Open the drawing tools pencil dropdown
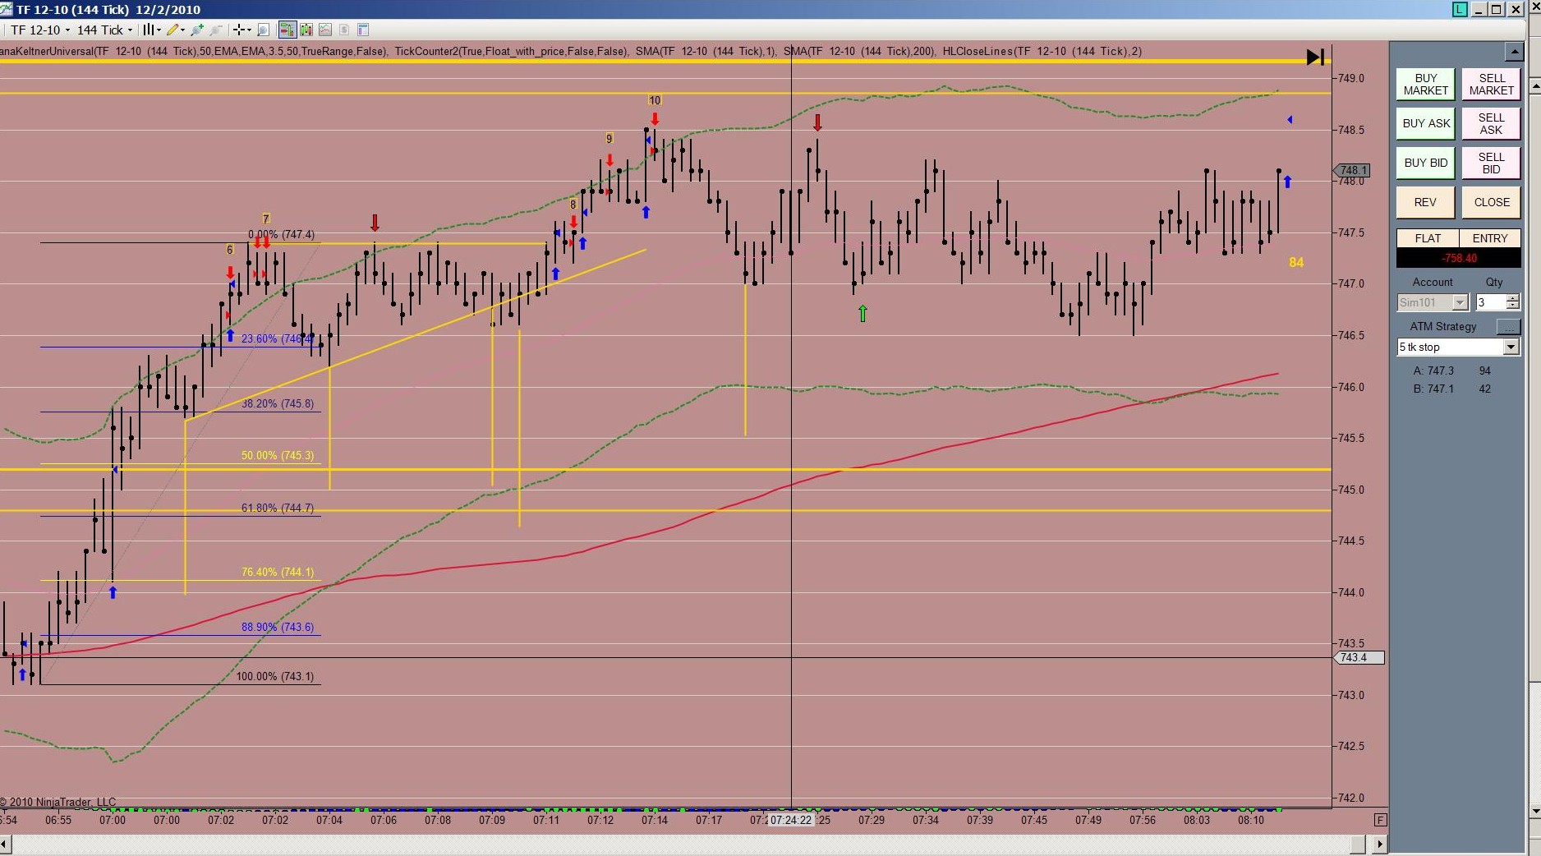The width and height of the screenshot is (1541, 856). tap(176, 30)
